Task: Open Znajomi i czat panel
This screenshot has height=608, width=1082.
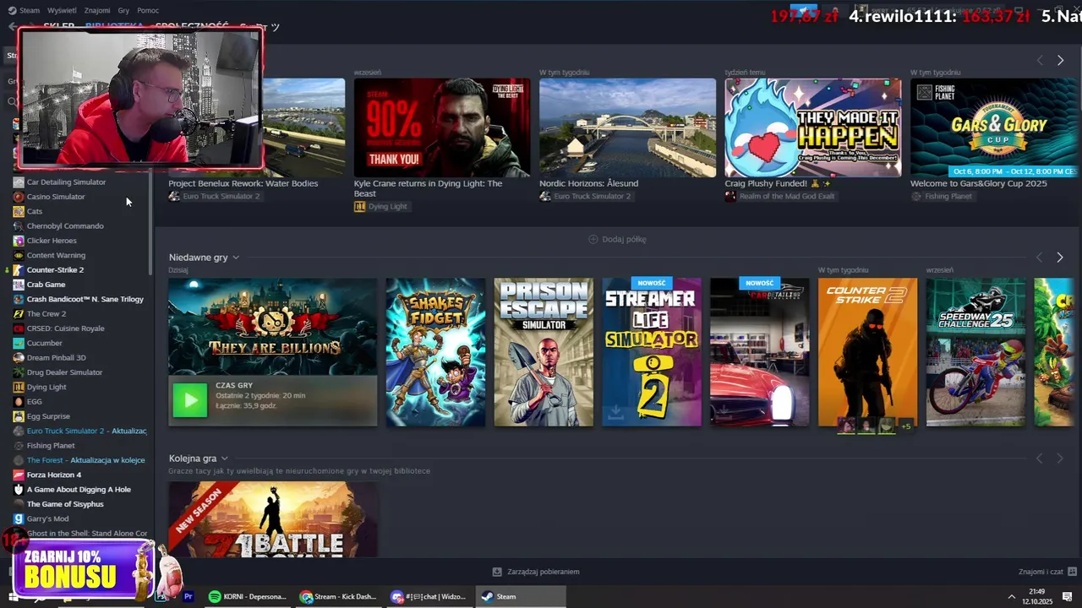Action: point(1041,572)
